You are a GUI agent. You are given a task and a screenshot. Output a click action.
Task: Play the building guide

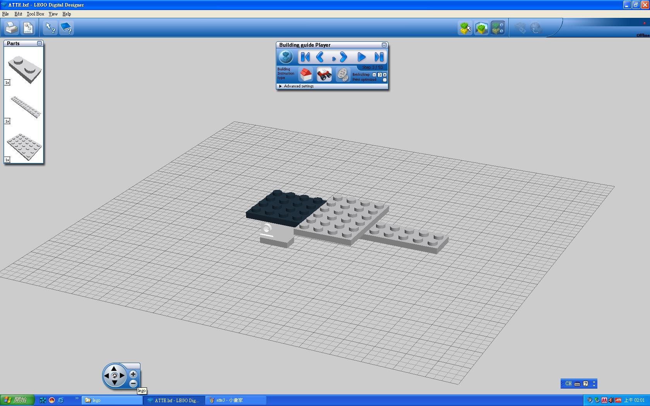point(361,57)
